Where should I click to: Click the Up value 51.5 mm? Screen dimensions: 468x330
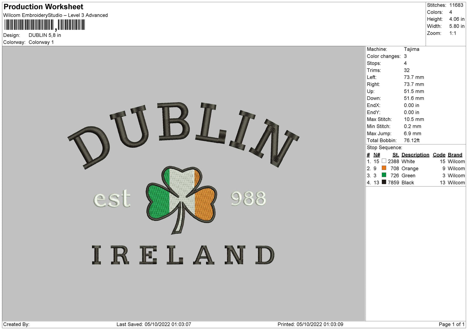(x=414, y=91)
